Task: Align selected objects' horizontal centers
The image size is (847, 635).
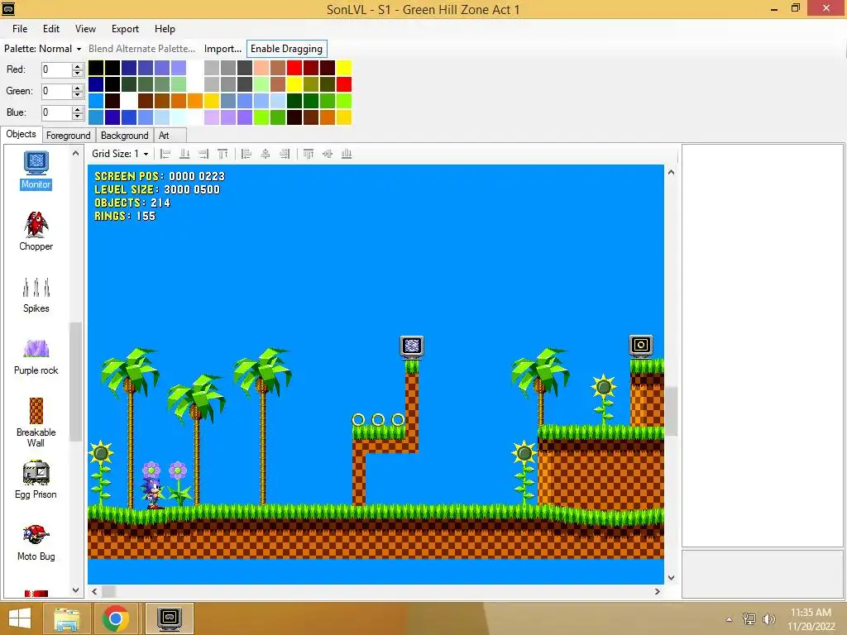Action: 266,154
